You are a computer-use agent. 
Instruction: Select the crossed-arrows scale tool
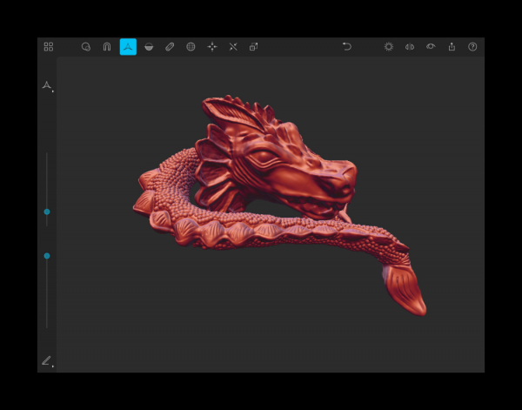pyautogui.click(x=233, y=47)
